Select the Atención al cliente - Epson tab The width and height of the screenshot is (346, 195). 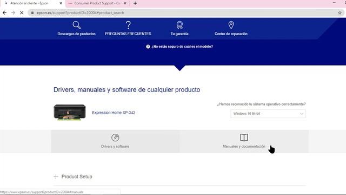click(x=29, y=3)
